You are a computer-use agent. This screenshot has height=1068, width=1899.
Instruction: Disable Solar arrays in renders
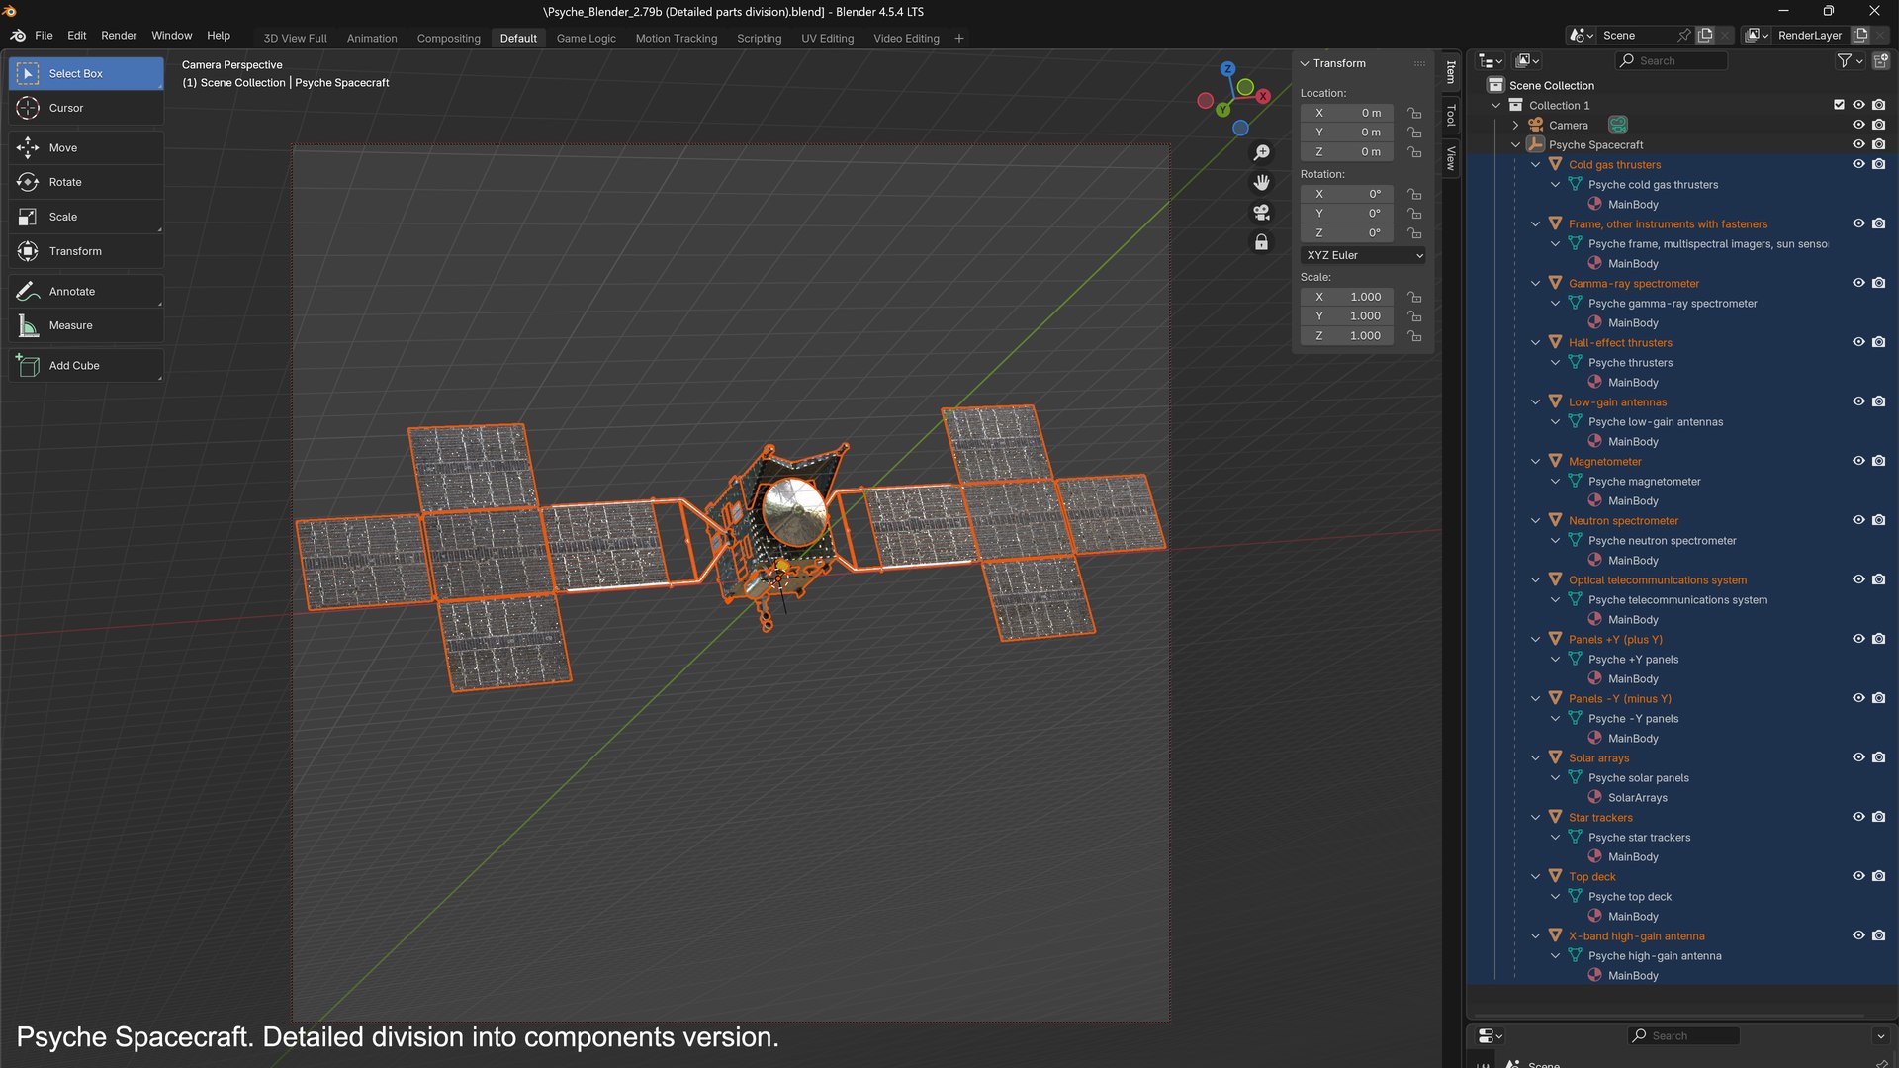click(x=1878, y=757)
